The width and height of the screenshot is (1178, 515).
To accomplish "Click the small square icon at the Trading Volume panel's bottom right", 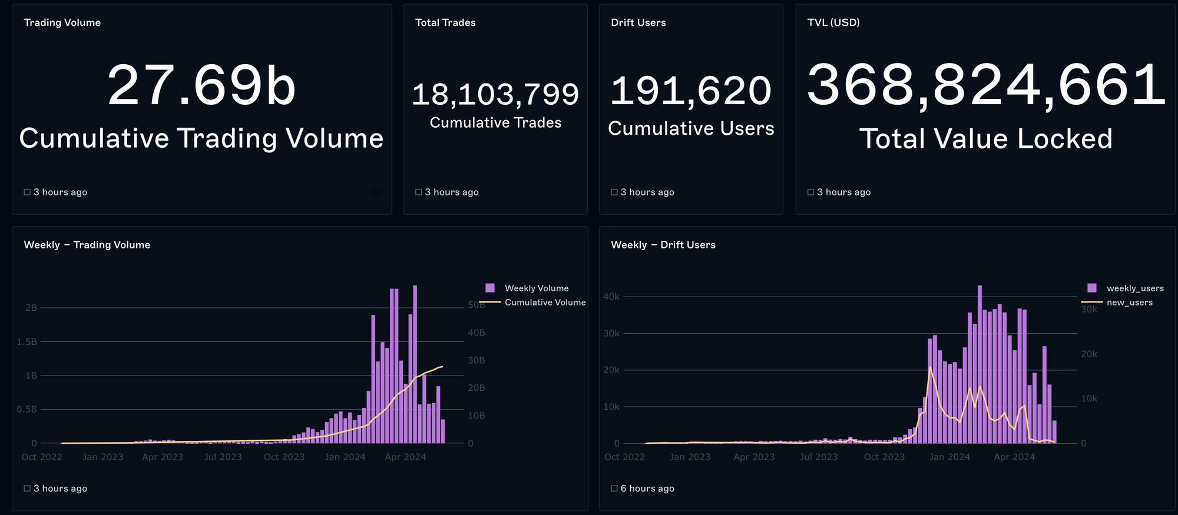I will (376, 192).
